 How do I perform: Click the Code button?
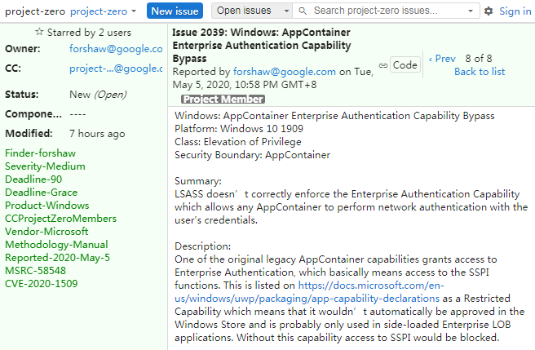pos(405,65)
